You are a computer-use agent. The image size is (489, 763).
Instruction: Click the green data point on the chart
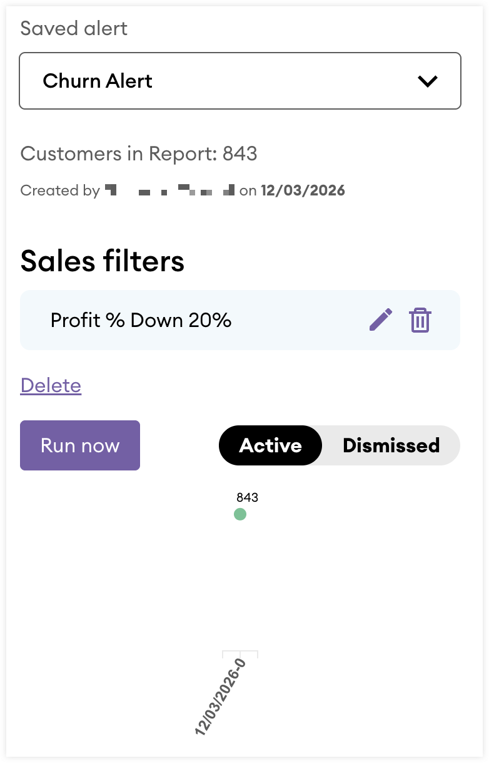pyautogui.click(x=240, y=514)
